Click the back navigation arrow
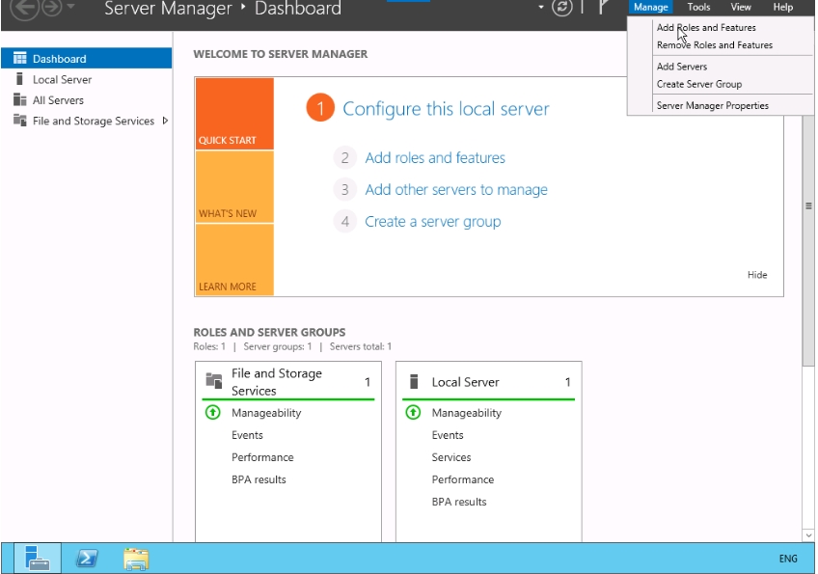Screen dimensions: 818x574 (x=23, y=9)
